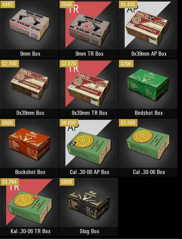Click the Slug Box name label
182x239 pixels.
click(x=89, y=231)
